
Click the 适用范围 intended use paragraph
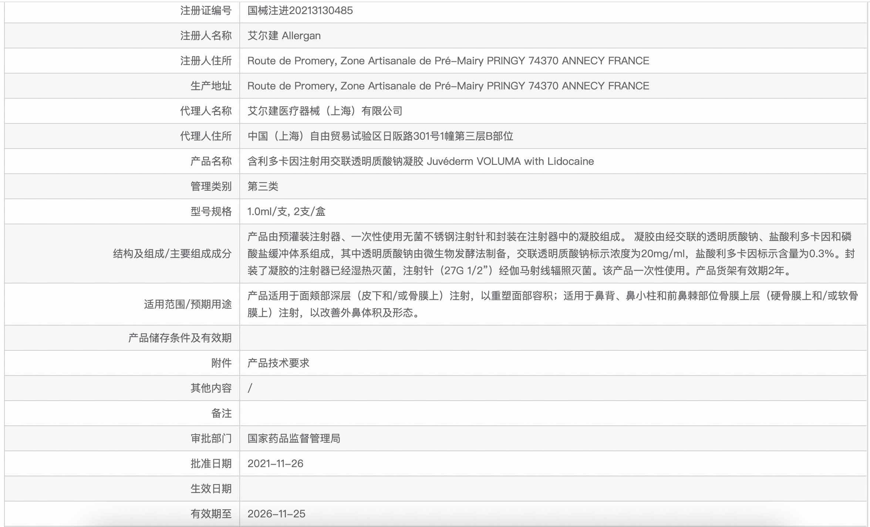552,304
